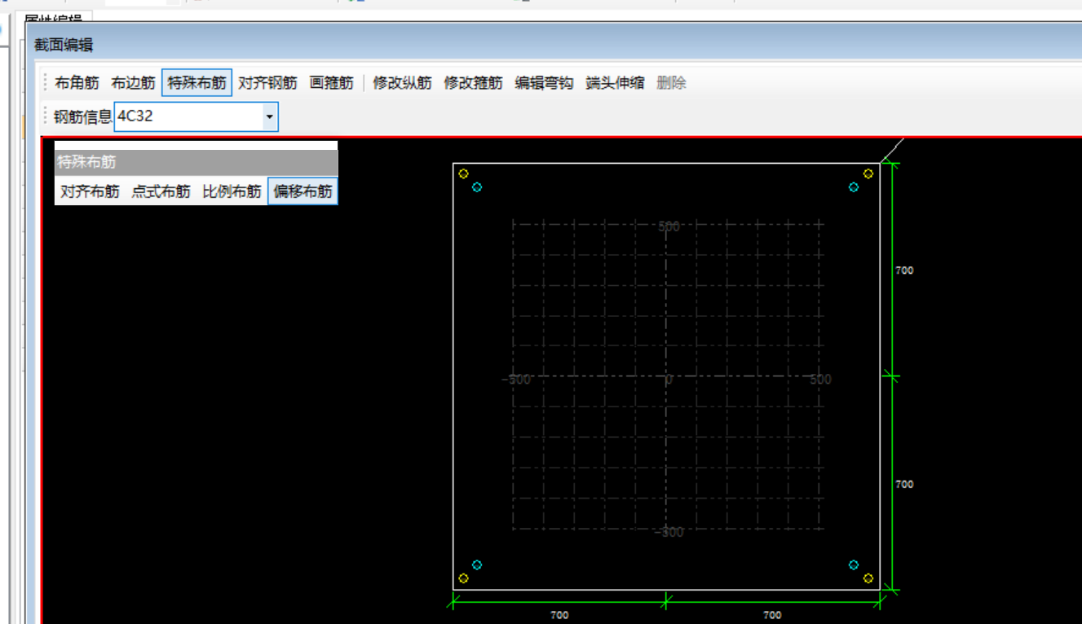Click the top-left cyan rebar point

coord(477,187)
